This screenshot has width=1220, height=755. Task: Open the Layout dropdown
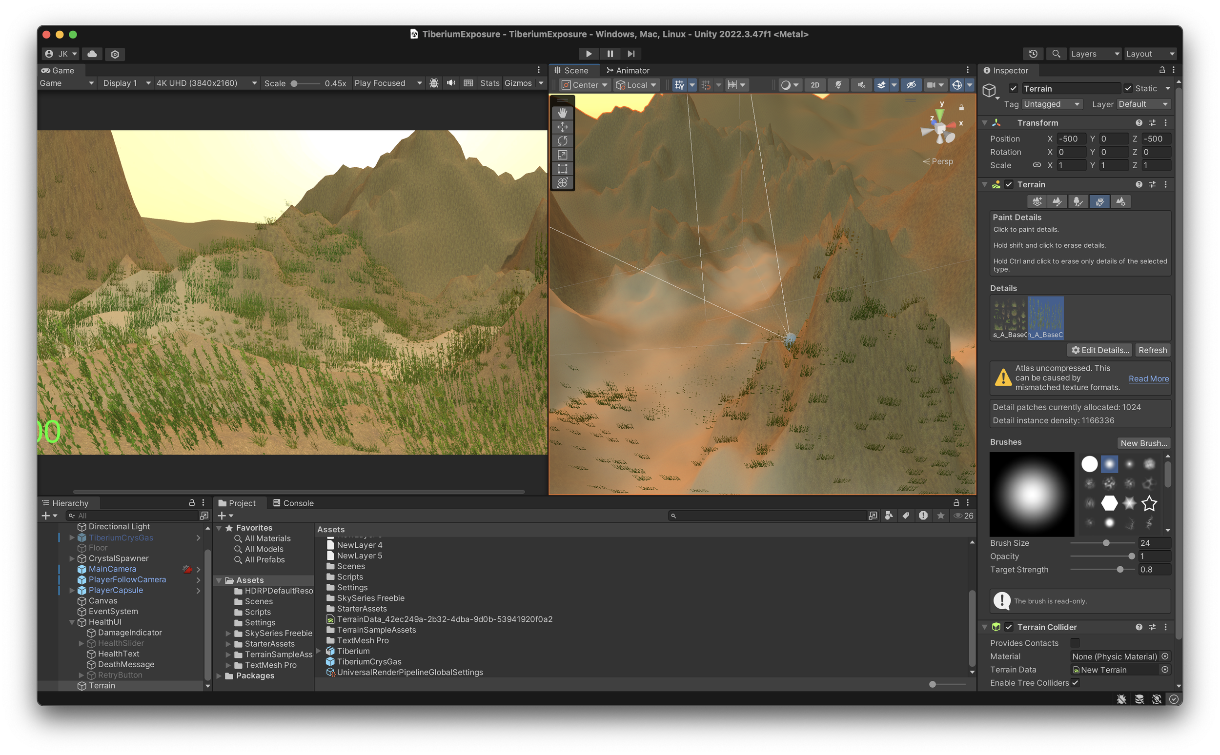(1150, 54)
